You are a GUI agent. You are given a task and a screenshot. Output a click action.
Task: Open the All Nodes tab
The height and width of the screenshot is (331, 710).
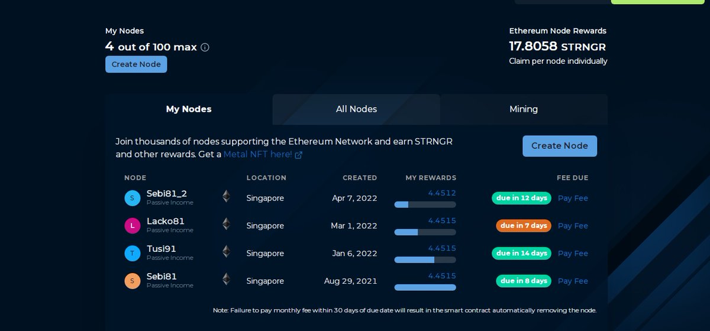click(x=356, y=109)
